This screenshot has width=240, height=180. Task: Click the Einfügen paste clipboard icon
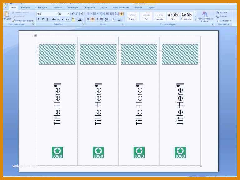click(7, 14)
